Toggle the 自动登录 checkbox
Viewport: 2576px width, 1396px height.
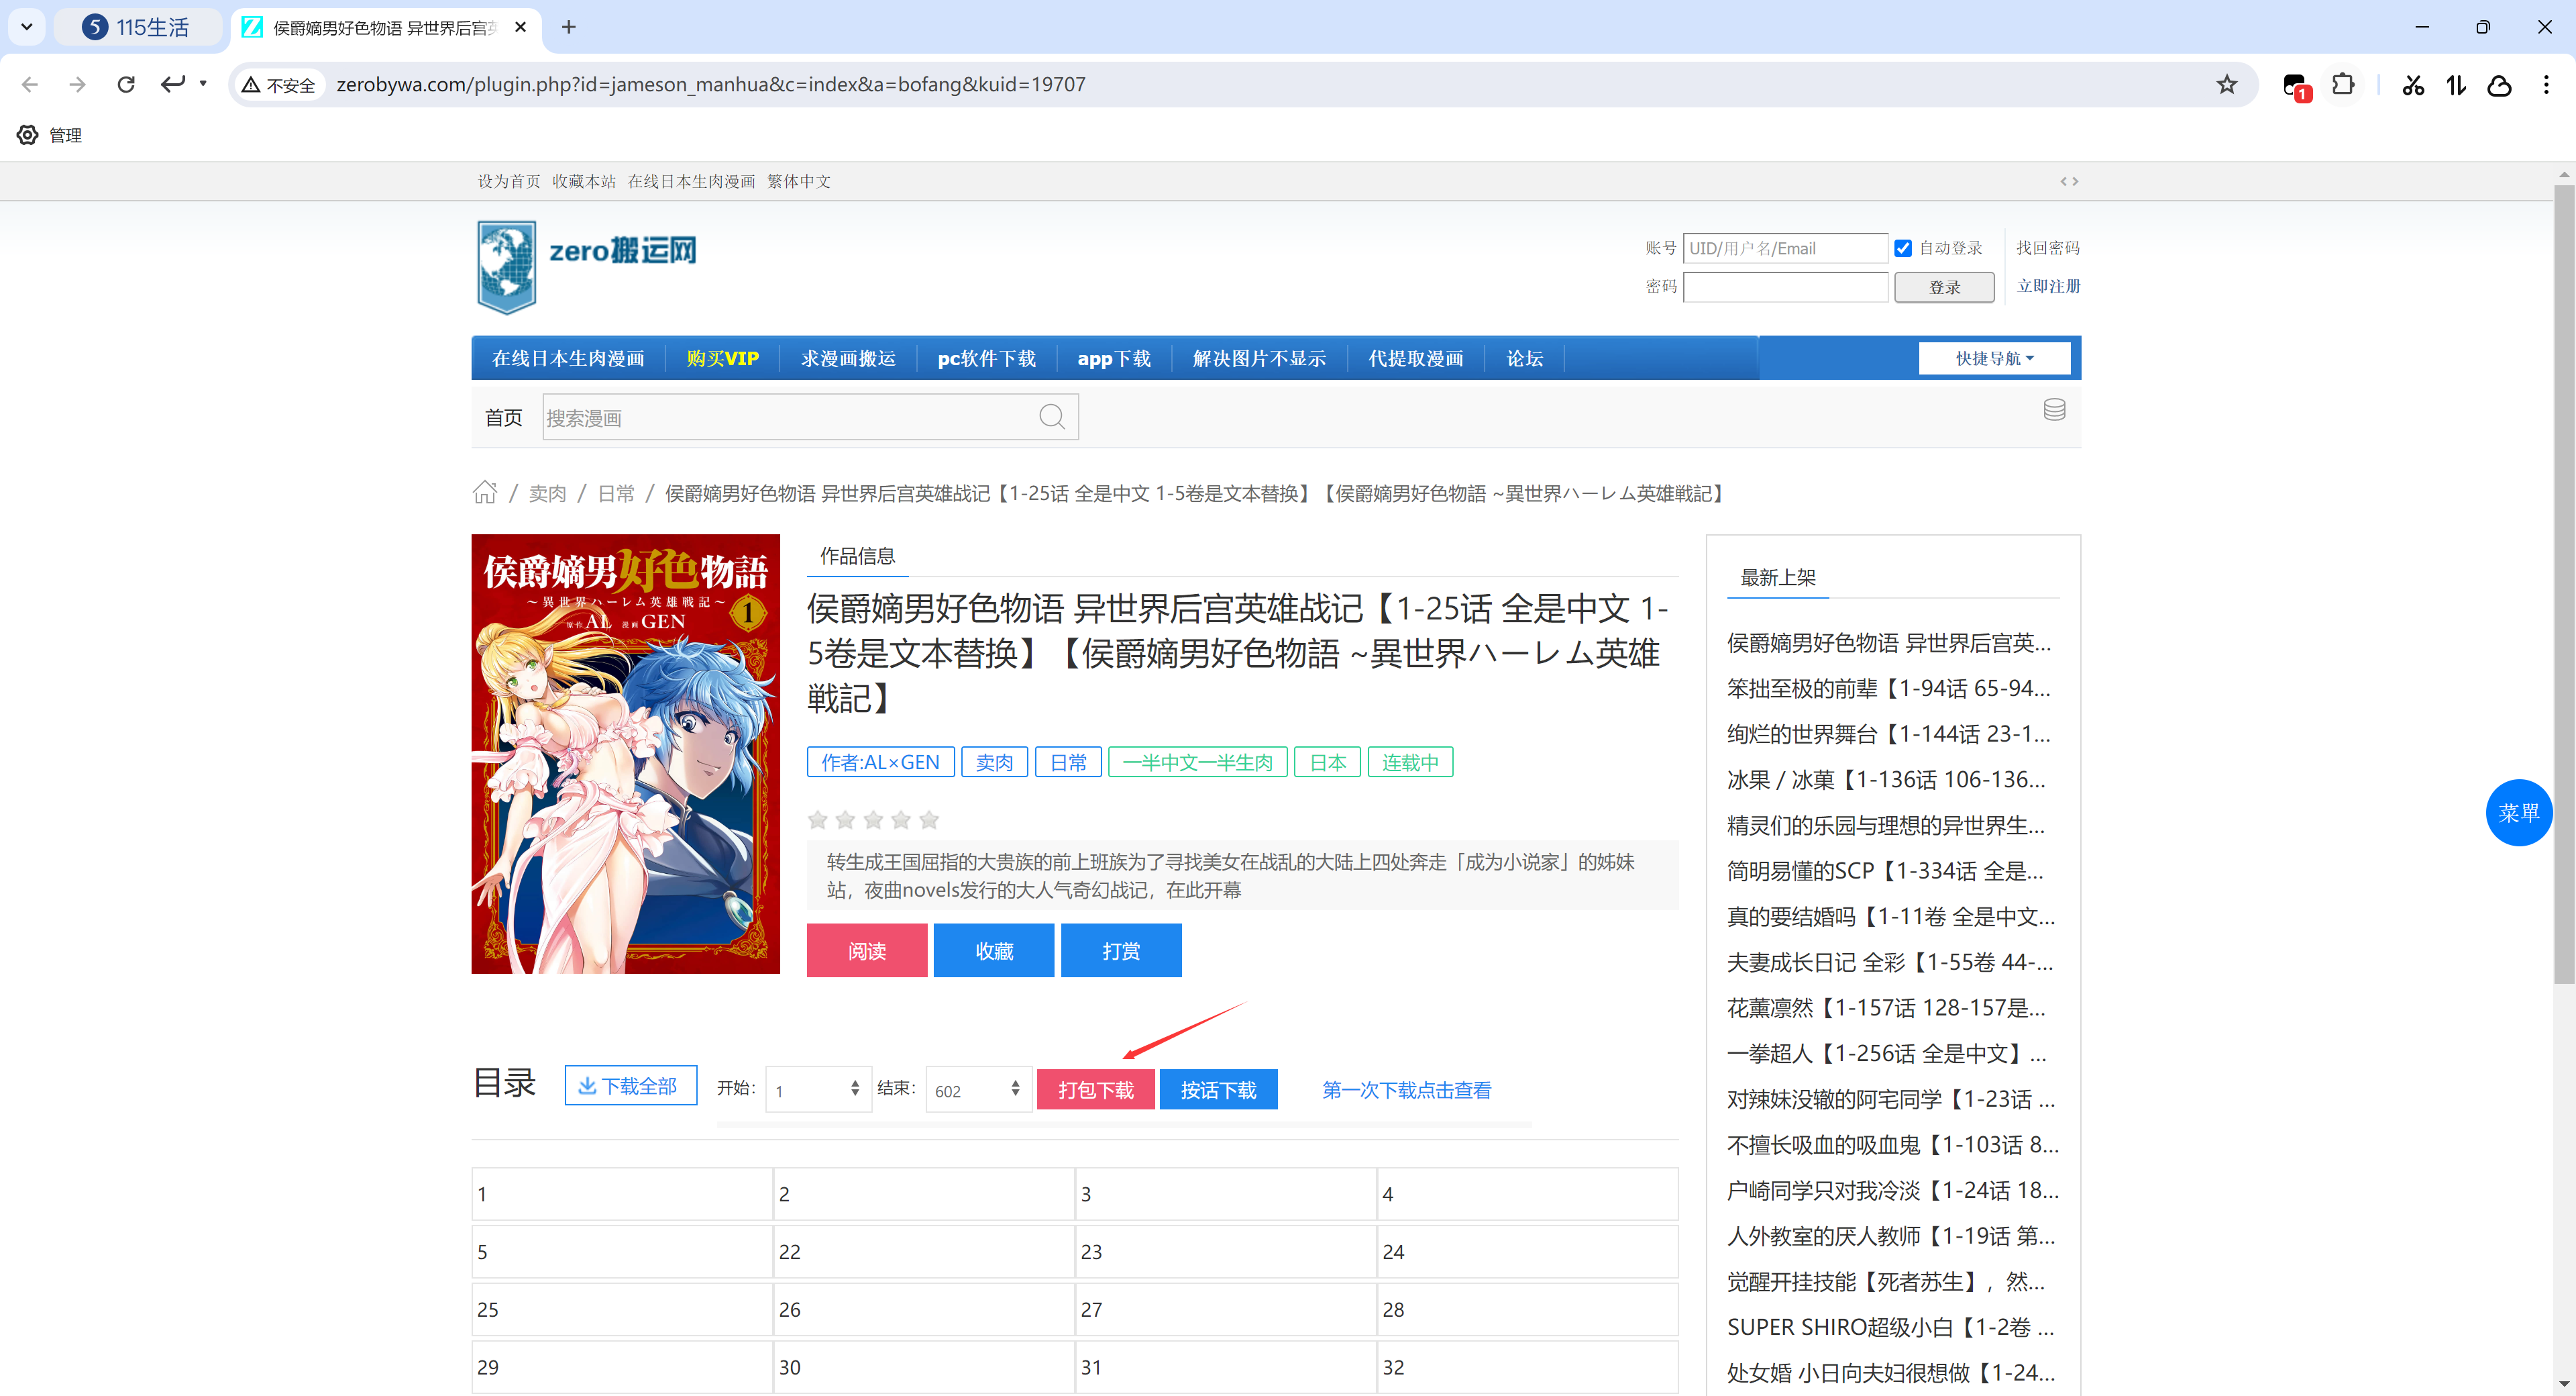[x=1903, y=248]
